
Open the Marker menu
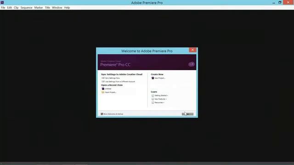point(39,8)
